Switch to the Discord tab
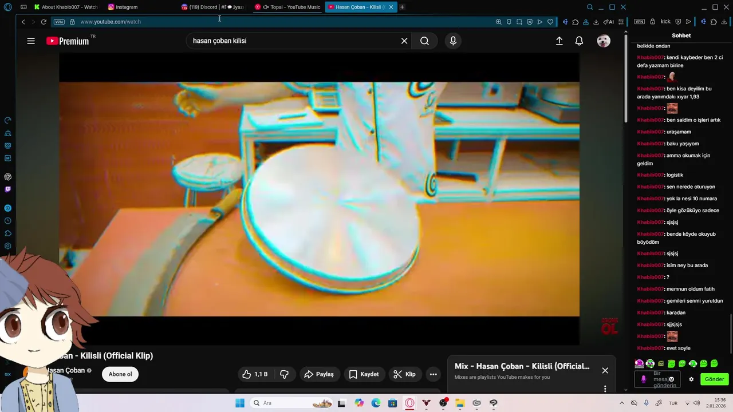 [x=212, y=7]
